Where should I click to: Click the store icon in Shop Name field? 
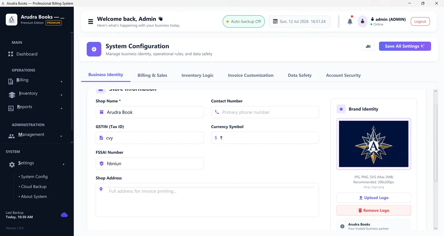click(101, 112)
